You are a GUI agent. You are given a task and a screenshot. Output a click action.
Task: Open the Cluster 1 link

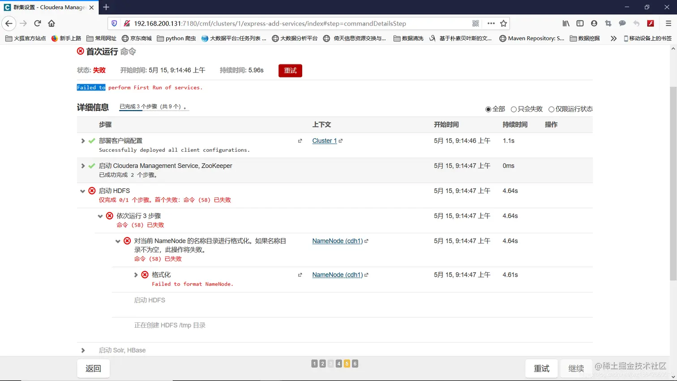click(x=324, y=141)
